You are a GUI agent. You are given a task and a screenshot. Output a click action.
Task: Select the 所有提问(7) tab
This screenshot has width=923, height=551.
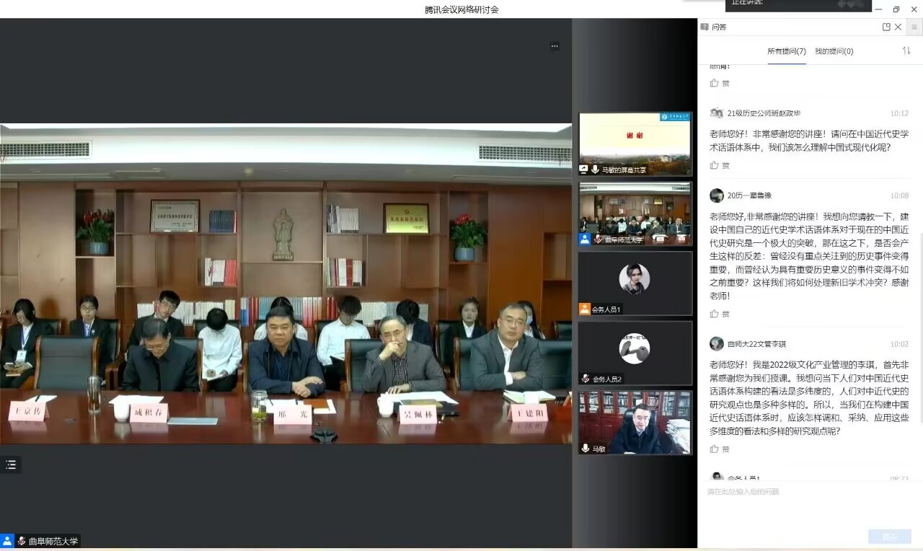coord(787,51)
